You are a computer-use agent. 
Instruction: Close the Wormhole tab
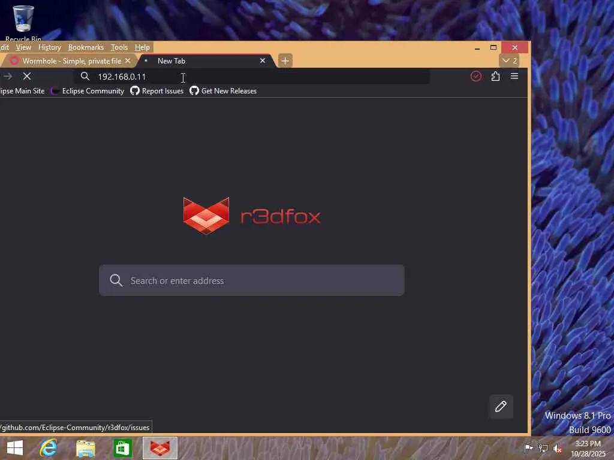coord(128,60)
